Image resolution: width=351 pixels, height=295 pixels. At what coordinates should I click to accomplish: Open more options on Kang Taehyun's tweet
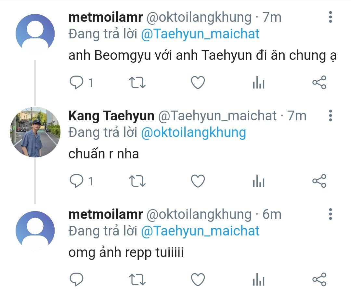tap(330, 115)
